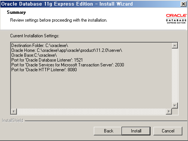
Task: Click the horizontal scroll left arrow
Action: pyautogui.click(x=14, y=112)
